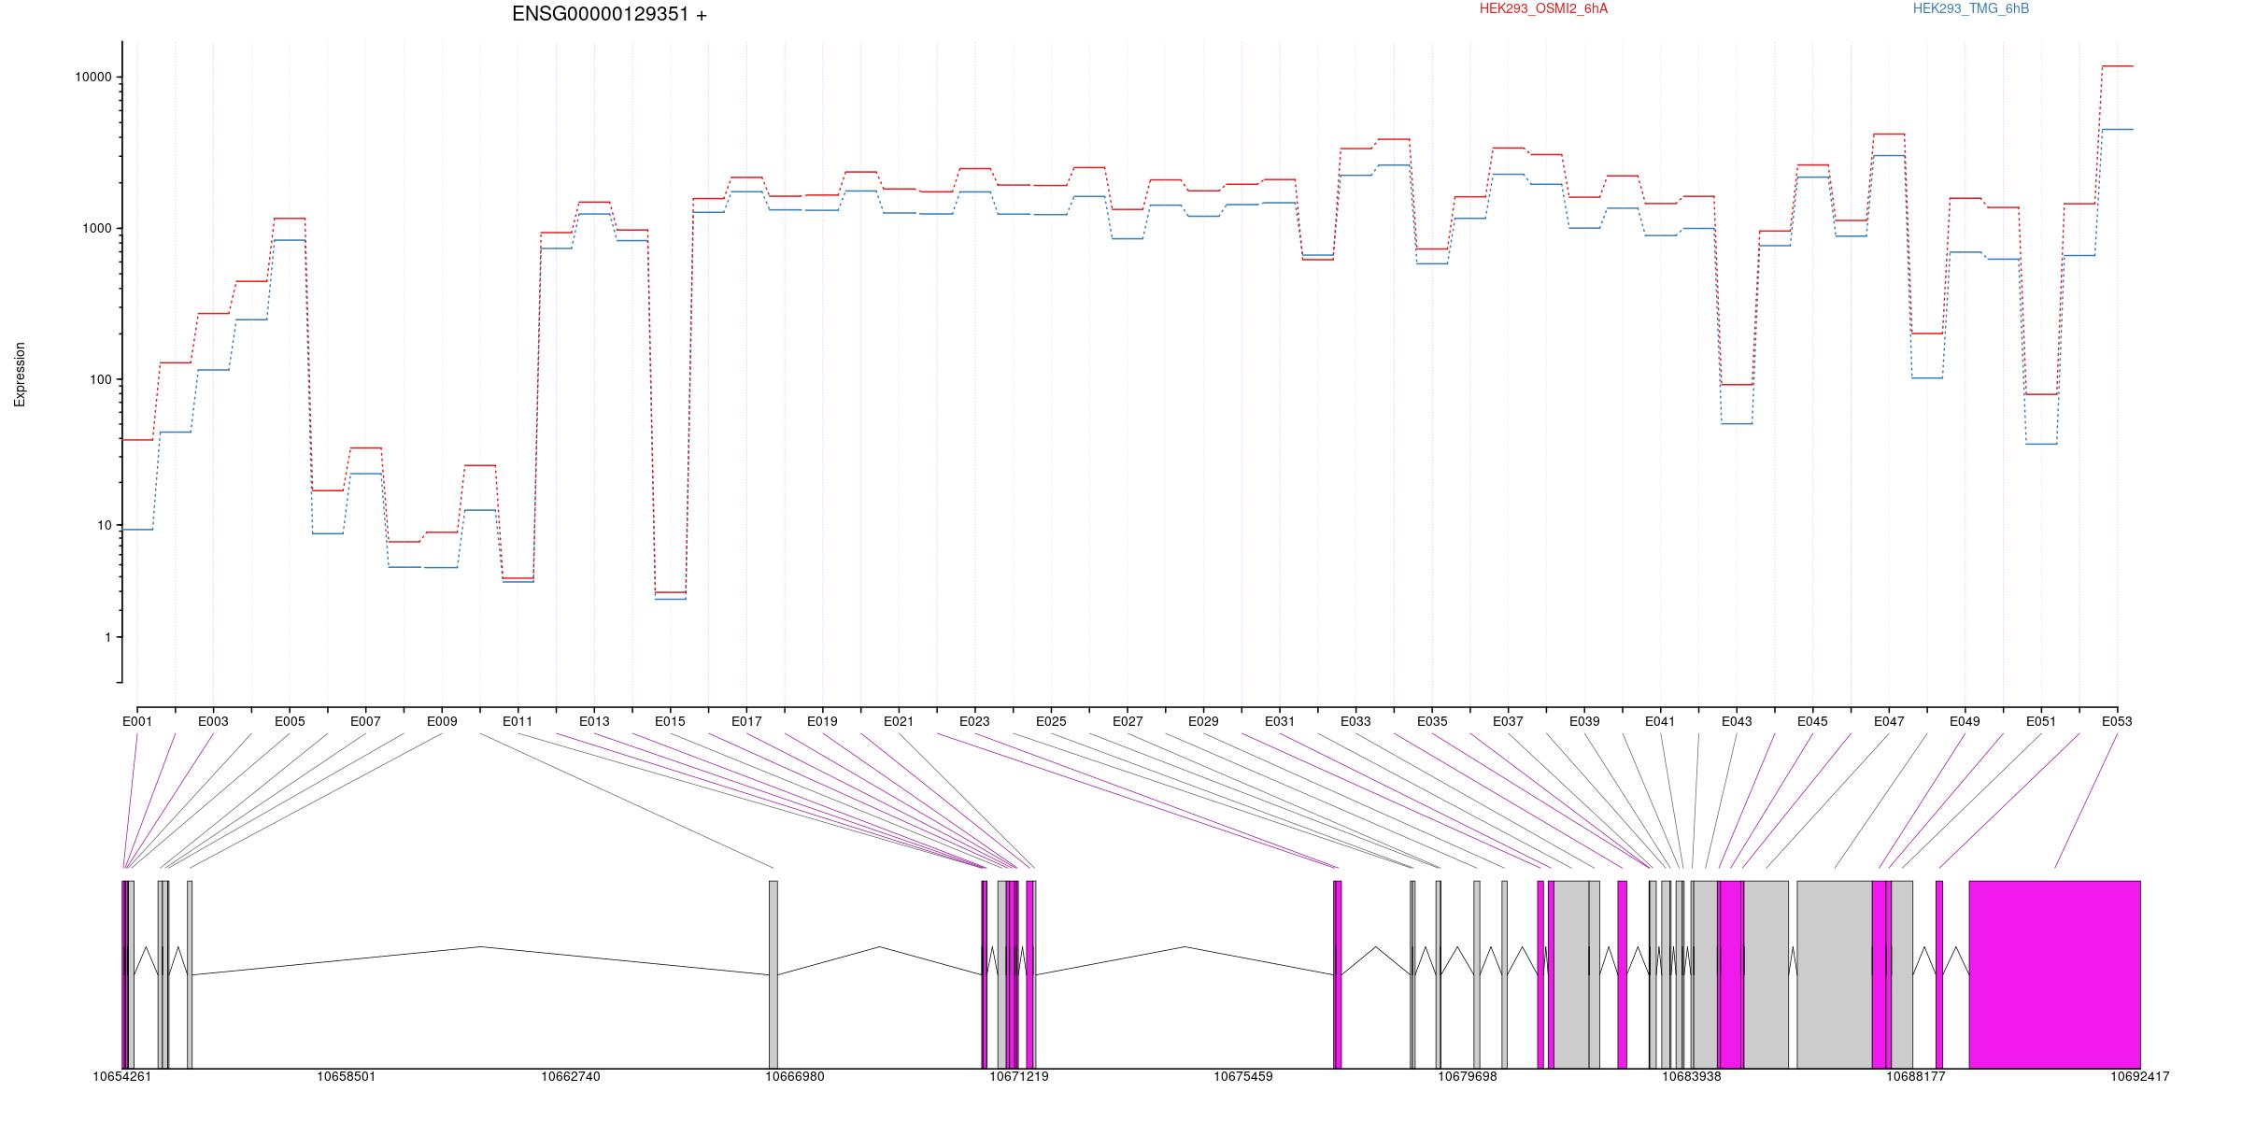Select exon label E045
This screenshot has width=2242, height=1121.
(1812, 721)
